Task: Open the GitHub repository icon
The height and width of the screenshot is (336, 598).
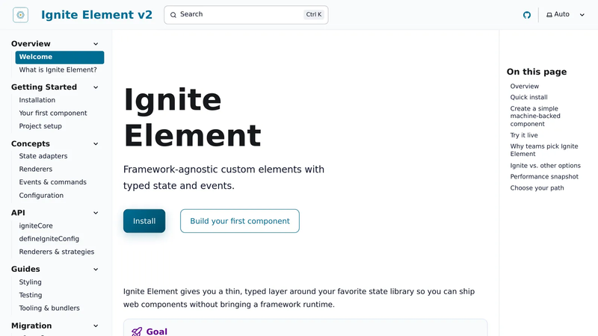Action: [527, 15]
